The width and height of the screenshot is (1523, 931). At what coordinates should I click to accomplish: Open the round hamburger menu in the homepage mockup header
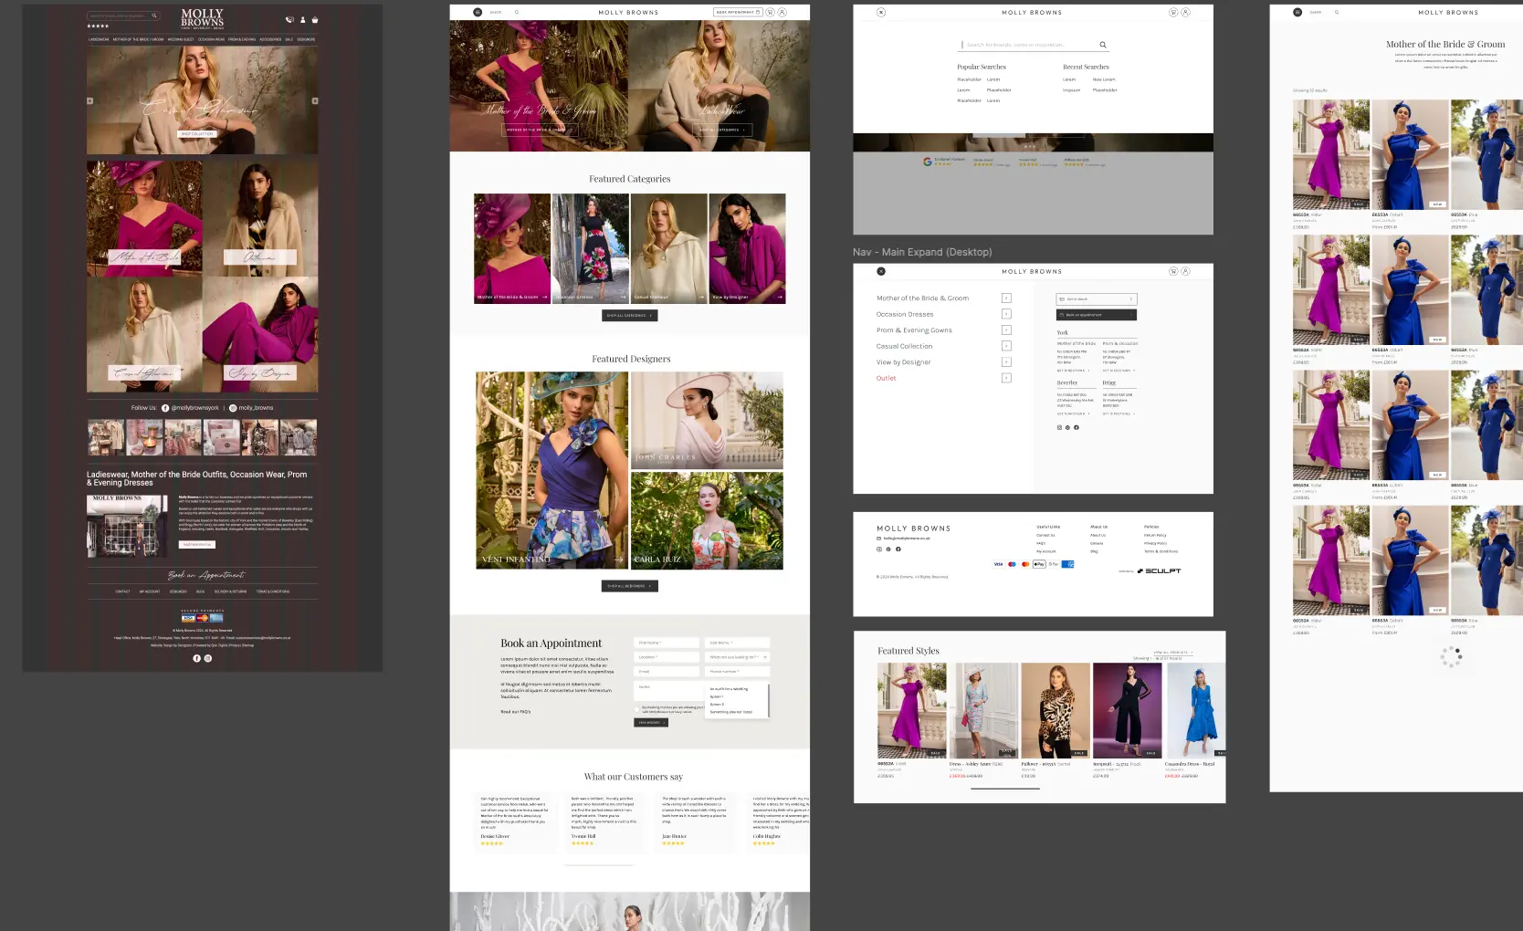click(478, 12)
